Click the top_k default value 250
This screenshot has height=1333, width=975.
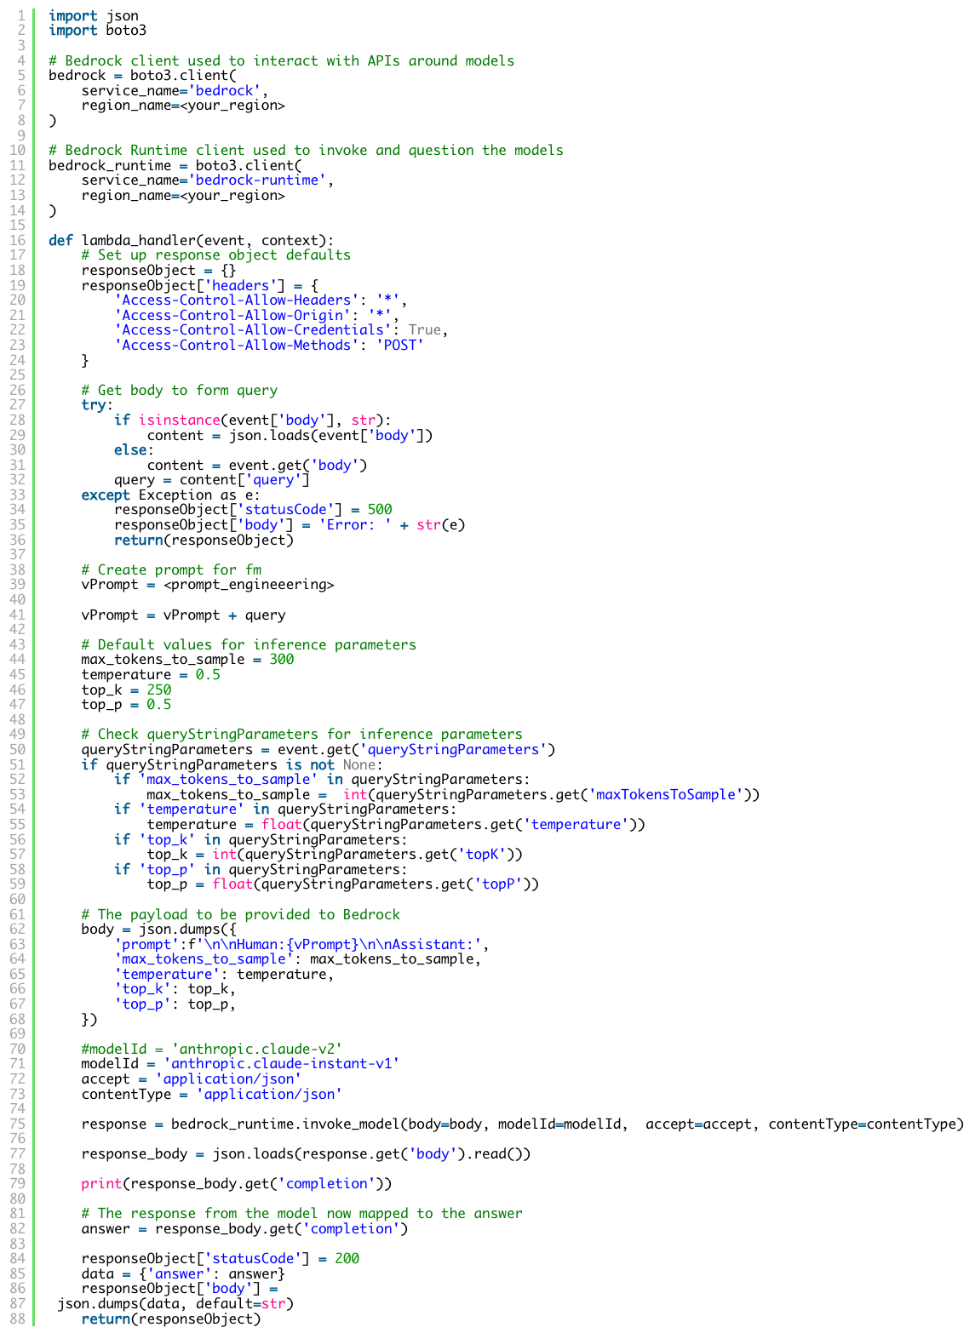point(158,689)
